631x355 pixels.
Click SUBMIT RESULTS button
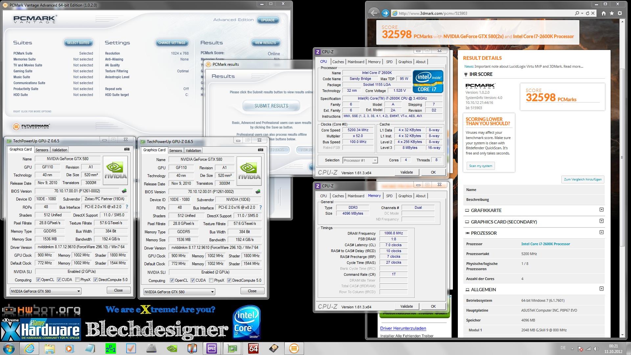(x=271, y=106)
